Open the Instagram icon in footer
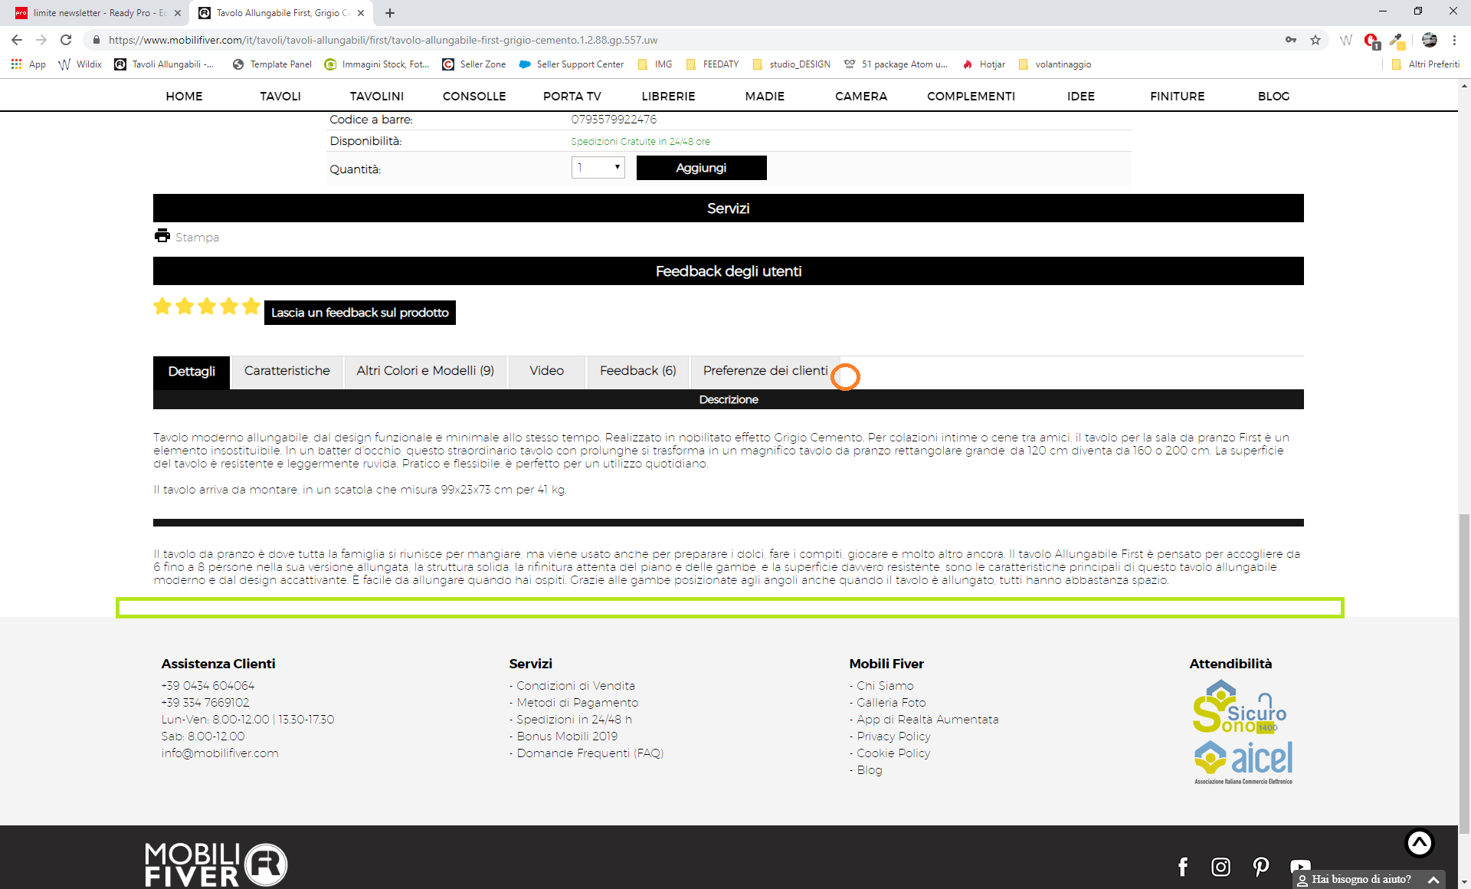The width and height of the screenshot is (1471, 889). point(1220,867)
